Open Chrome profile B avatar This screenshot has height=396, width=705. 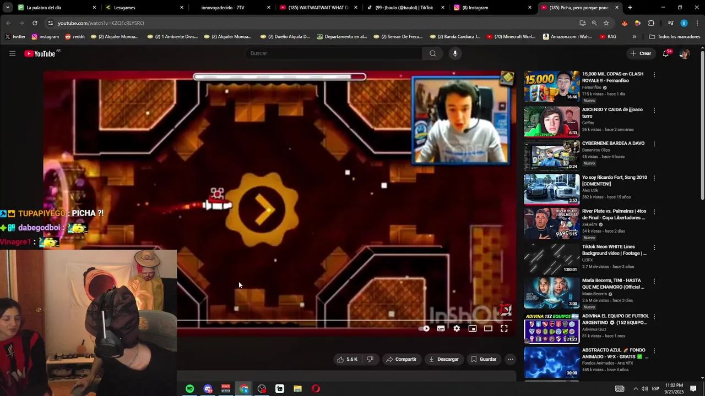pyautogui.click(x=684, y=23)
